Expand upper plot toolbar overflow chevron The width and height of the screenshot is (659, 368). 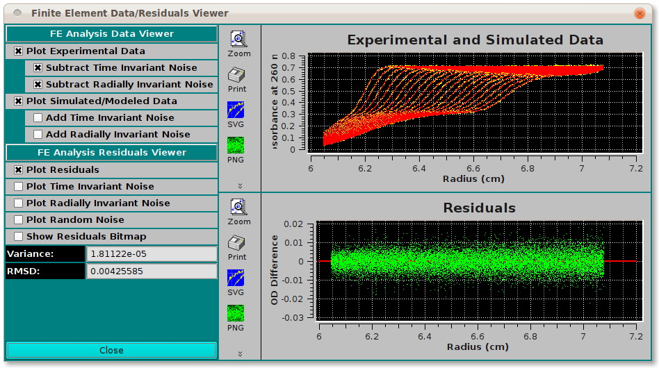[240, 186]
